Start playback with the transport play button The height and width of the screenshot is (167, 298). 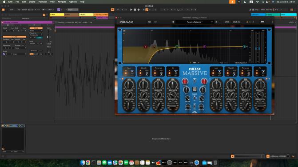pyautogui.click(x=131, y=10)
